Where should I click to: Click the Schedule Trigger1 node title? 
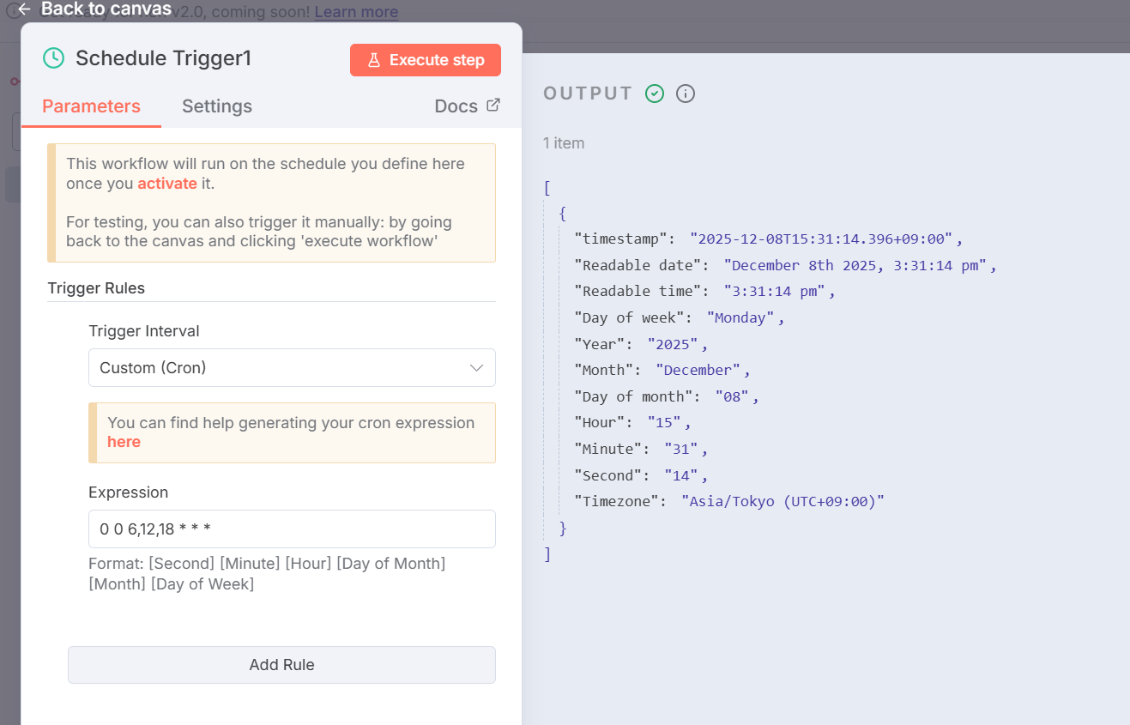click(163, 58)
